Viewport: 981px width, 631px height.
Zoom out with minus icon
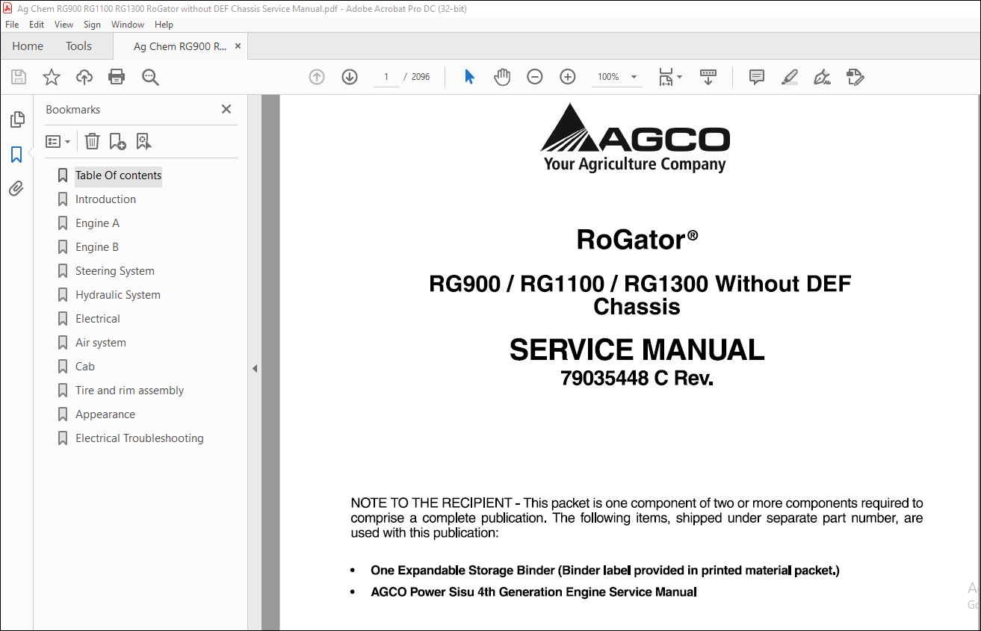[535, 77]
